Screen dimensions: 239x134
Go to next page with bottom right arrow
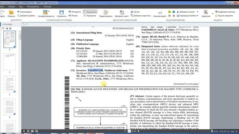coord(139,131)
